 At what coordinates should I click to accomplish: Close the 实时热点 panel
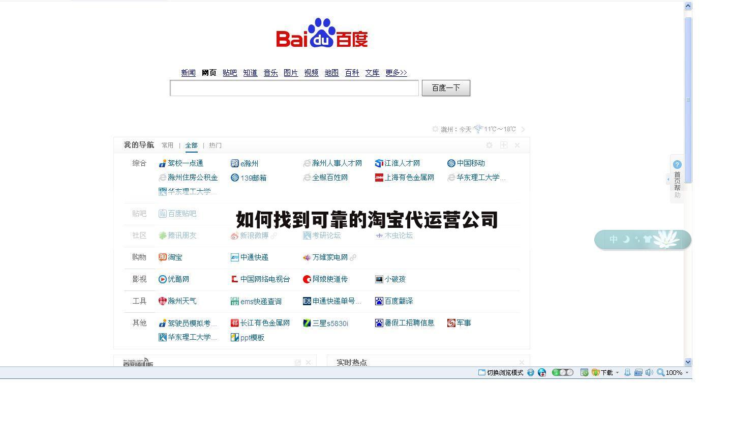tap(522, 363)
